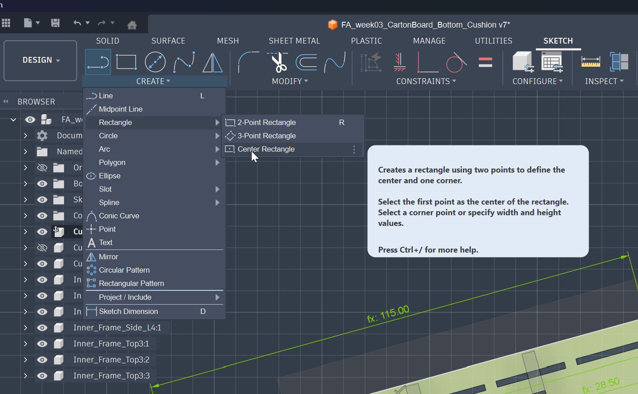Select the Measure ruler tool
Viewport: 638px width, 394px height.
click(x=591, y=62)
